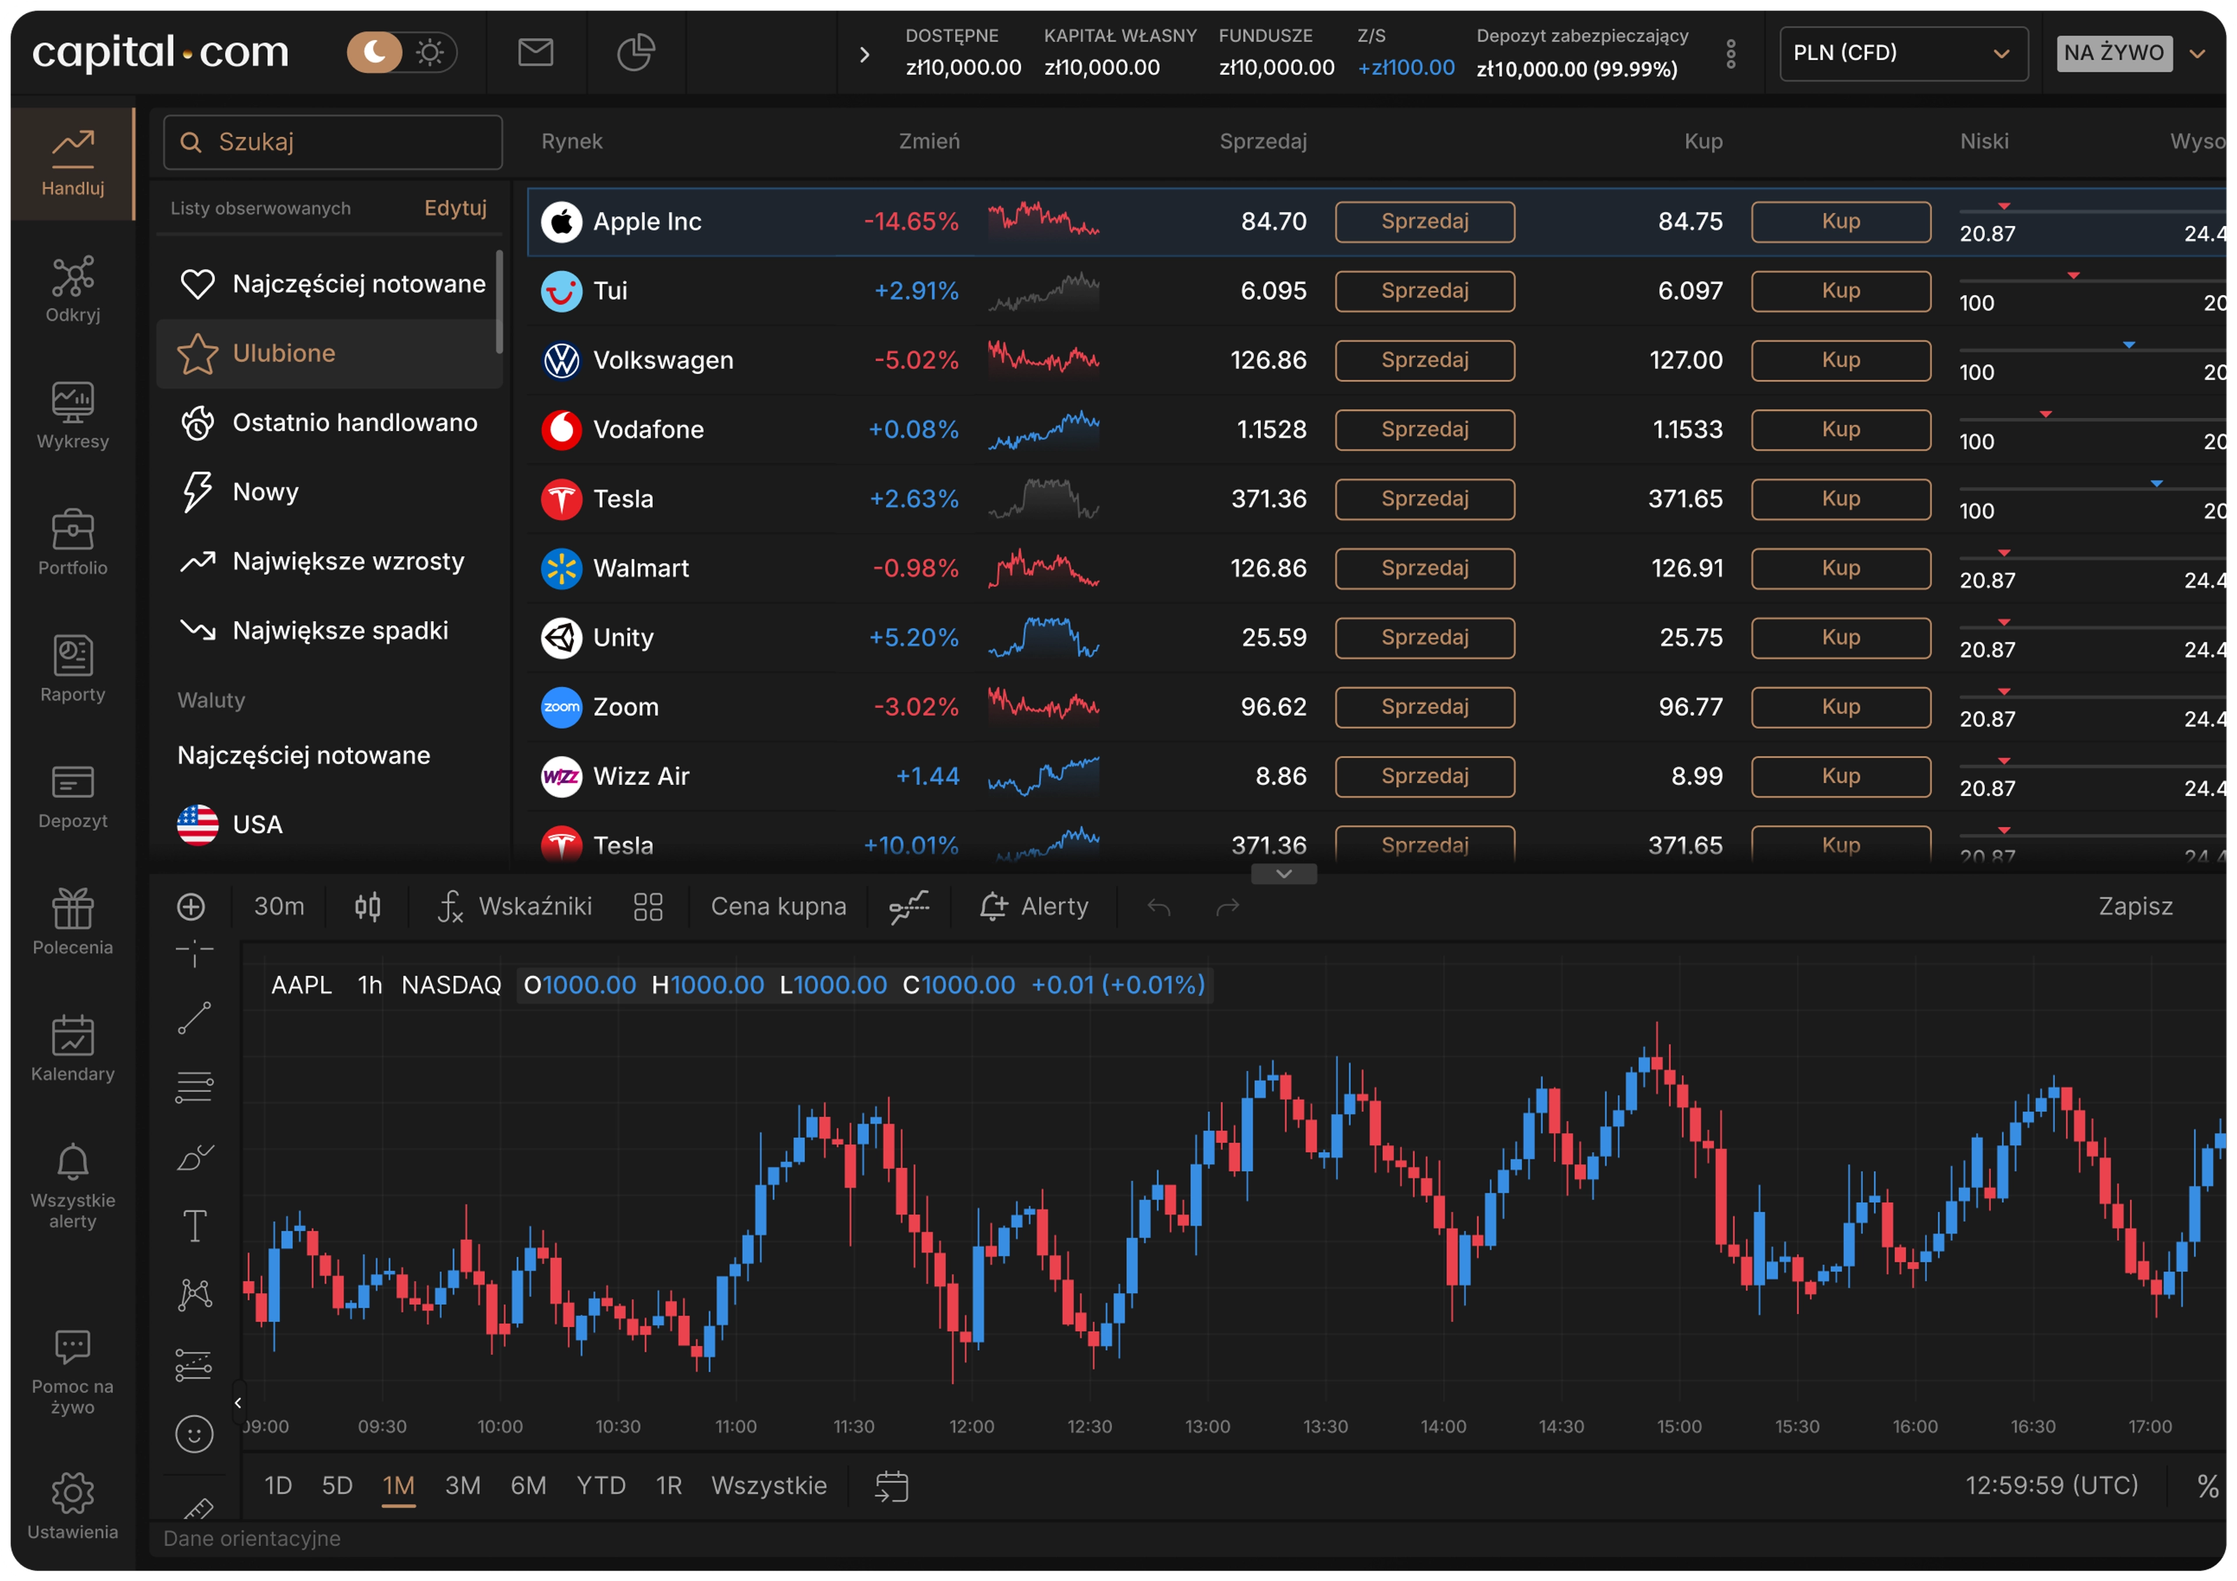This screenshot has height=1581, width=2237.
Task: Open Pomoc na żywo chat icon
Action: [x=73, y=1371]
